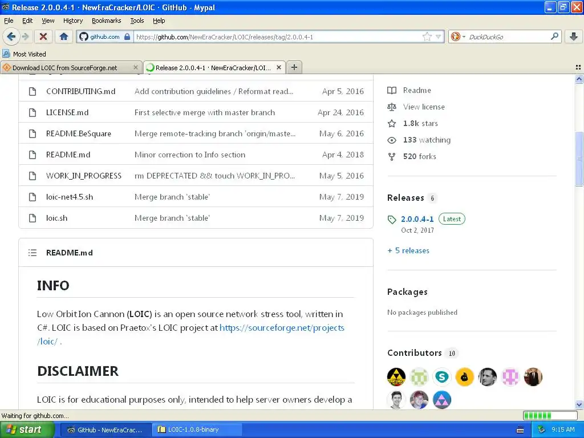Go back using the browser Back arrow
584x438 pixels.
[x=11, y=36]
